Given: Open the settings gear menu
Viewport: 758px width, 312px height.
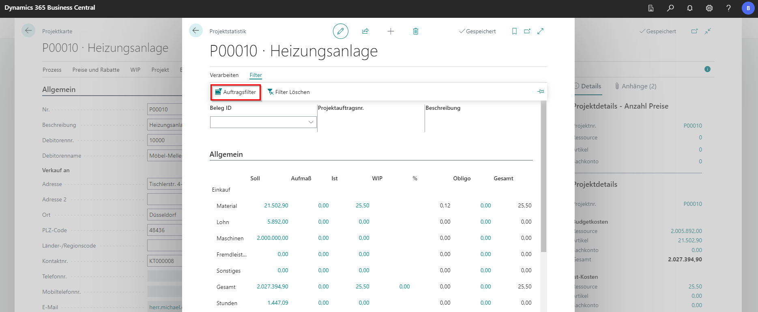Looking at the screenshot, I should click(709, 8).
